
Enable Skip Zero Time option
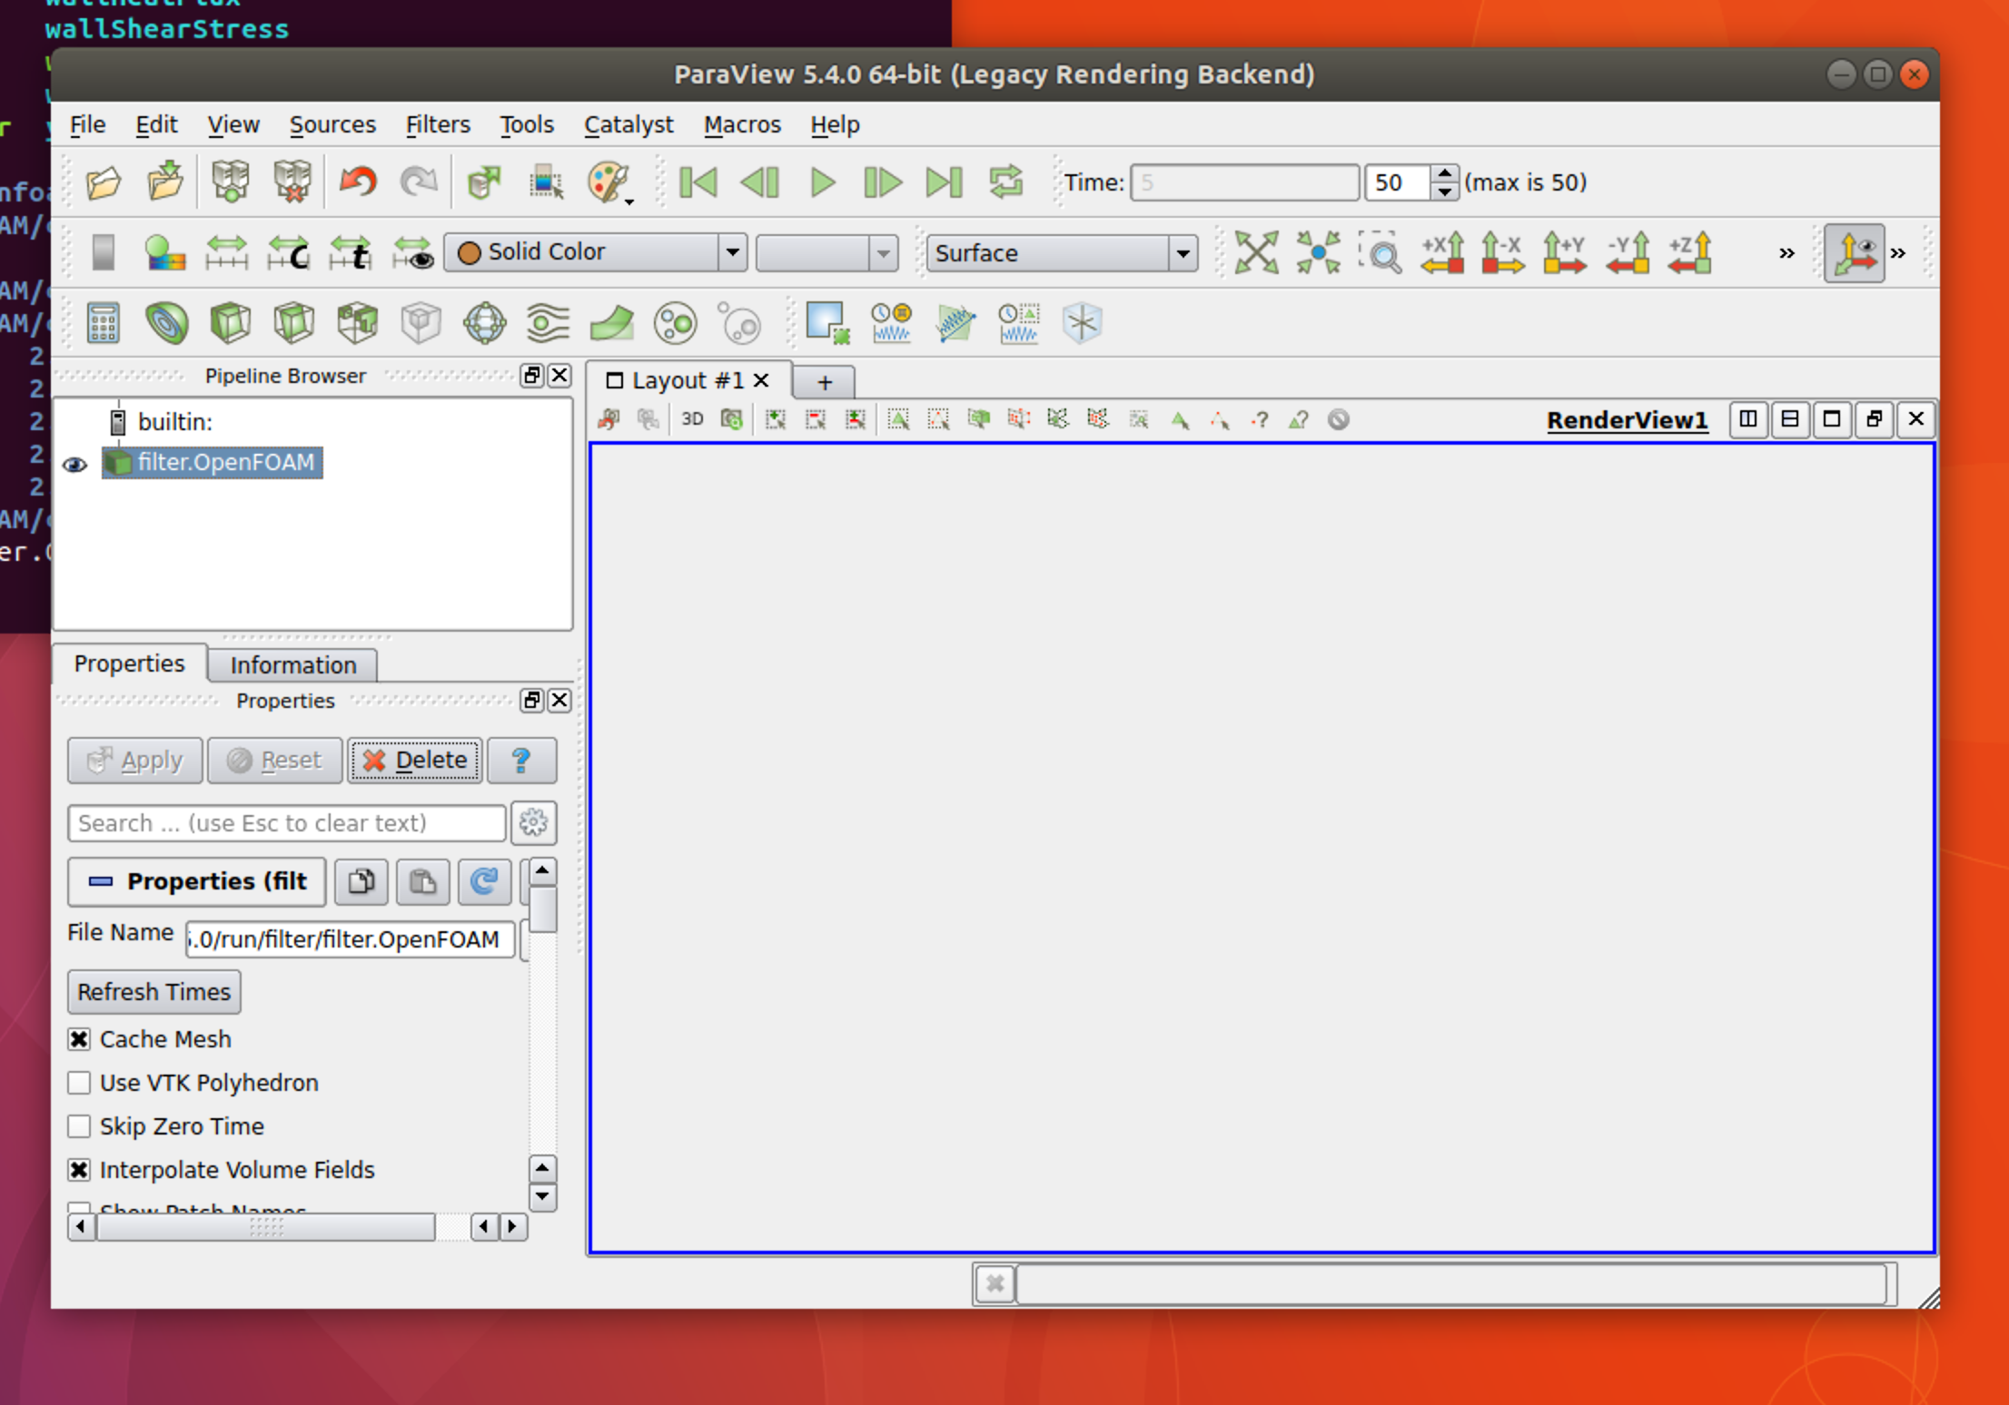pyautogui.click(x=79, y=1126)
